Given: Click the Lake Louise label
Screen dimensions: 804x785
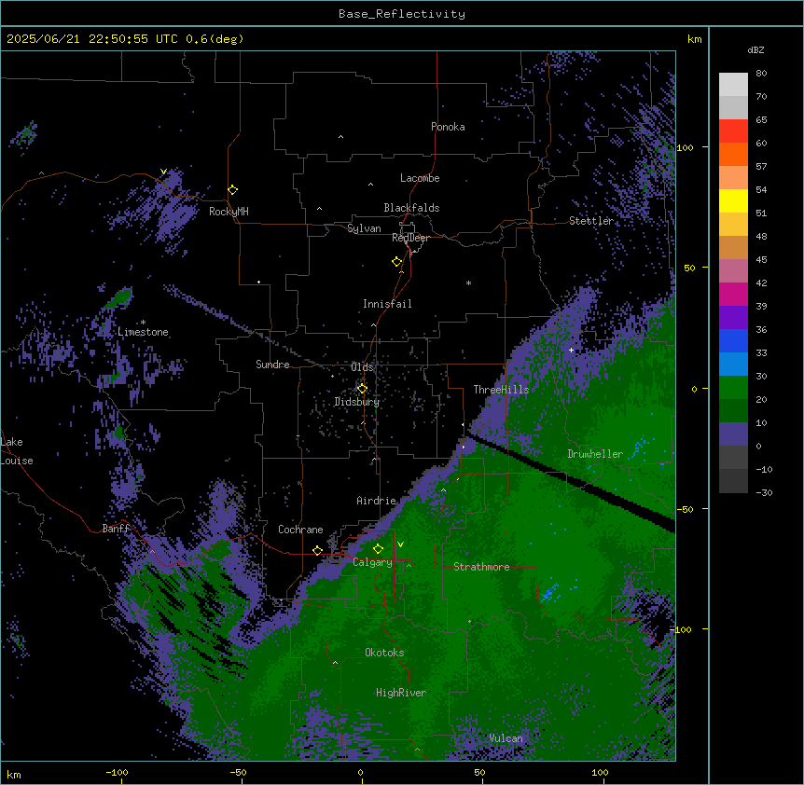Looking at the screenshot, I should tap(16, 451).
